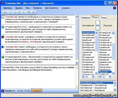Select Венгерский in source language list

click(88, 47)
